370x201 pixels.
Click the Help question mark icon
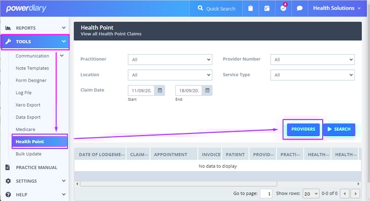(8, 195)
